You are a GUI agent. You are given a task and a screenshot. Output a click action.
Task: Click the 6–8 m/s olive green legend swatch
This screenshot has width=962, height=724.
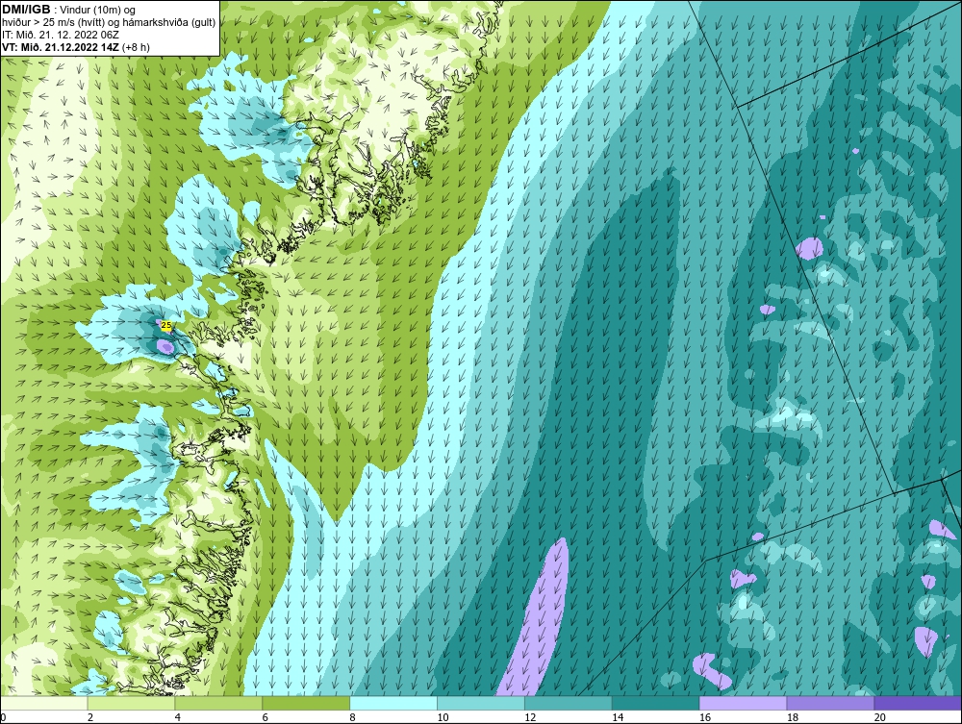(306, 703)
